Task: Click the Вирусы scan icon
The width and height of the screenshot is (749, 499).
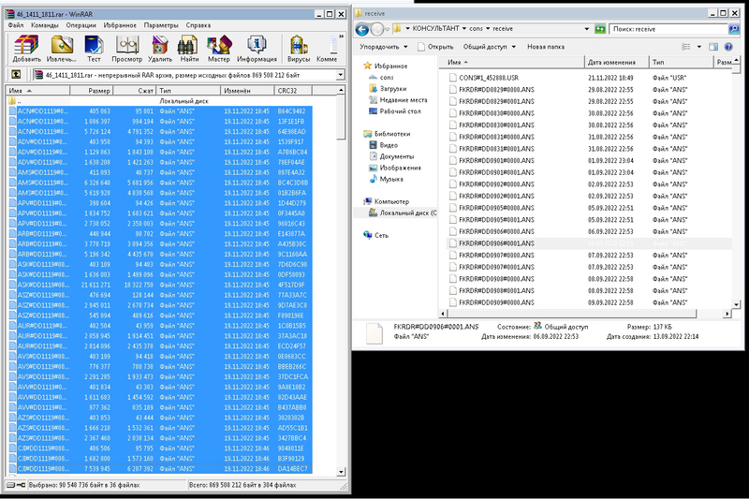Action: coord(299,49)
